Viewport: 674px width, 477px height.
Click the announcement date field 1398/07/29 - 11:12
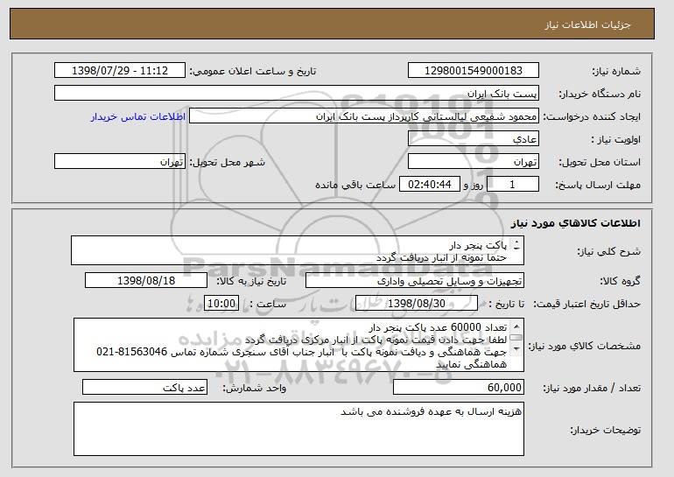click(x=120, y=71)
